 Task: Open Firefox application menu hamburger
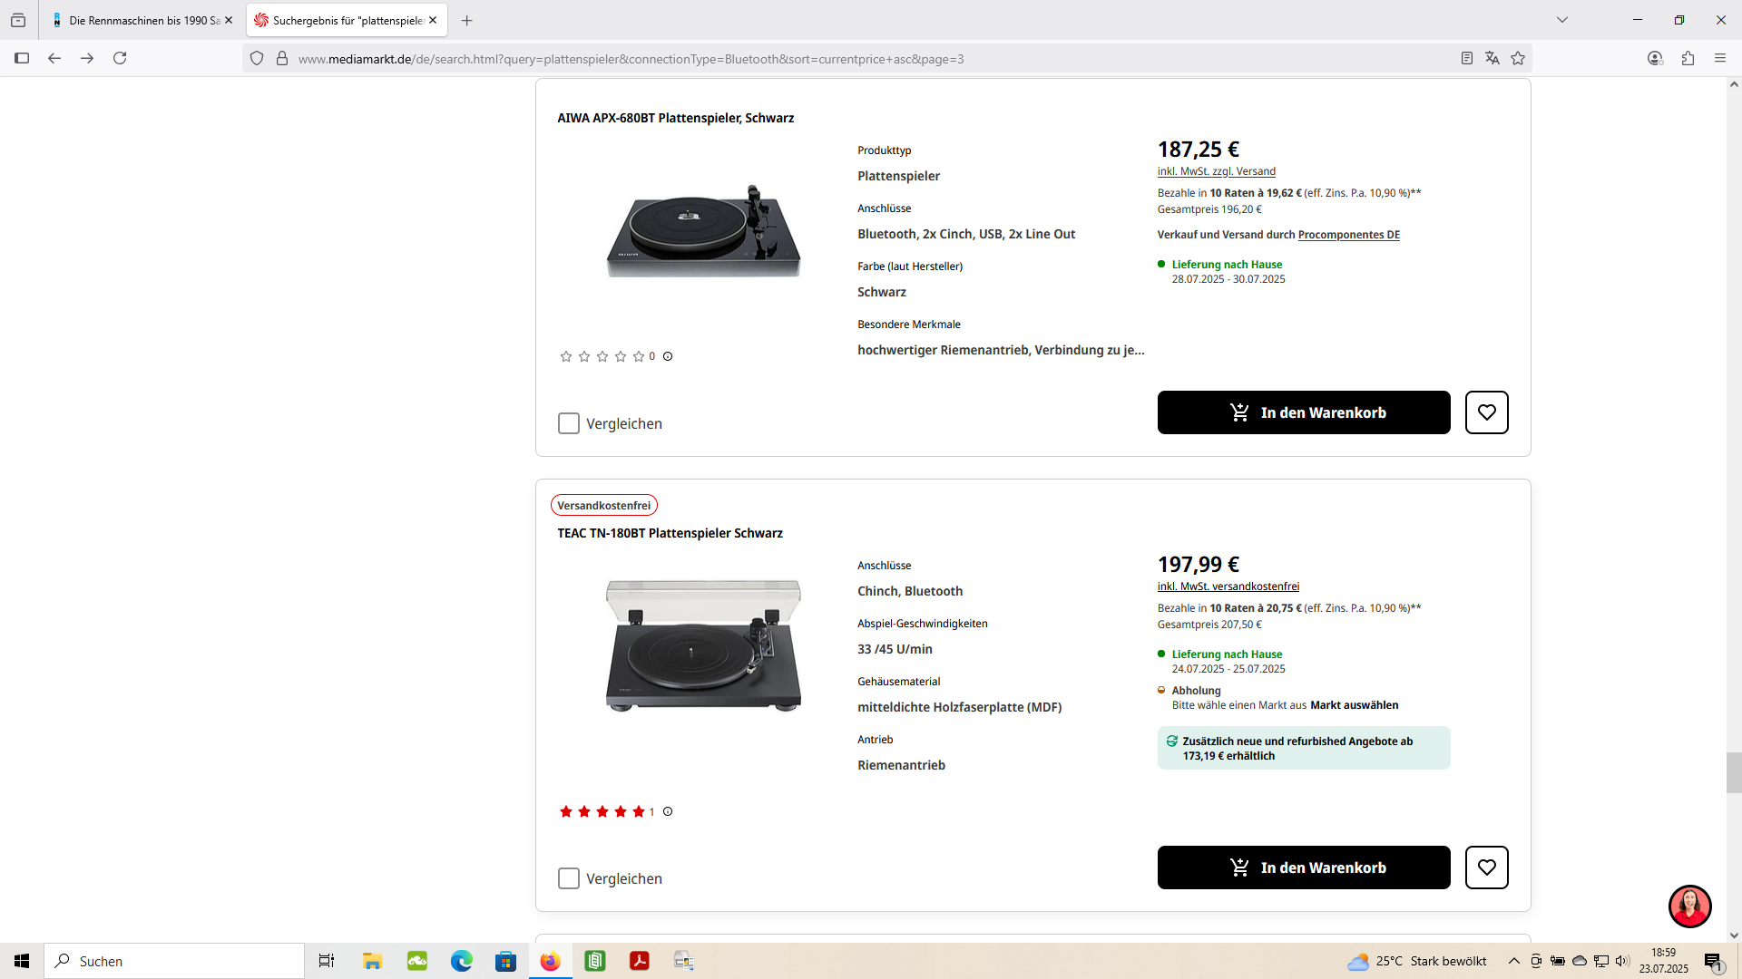(1720, 58)
